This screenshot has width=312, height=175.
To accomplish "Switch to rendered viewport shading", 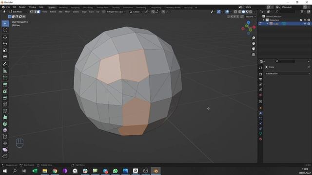I will pos(251,12).
